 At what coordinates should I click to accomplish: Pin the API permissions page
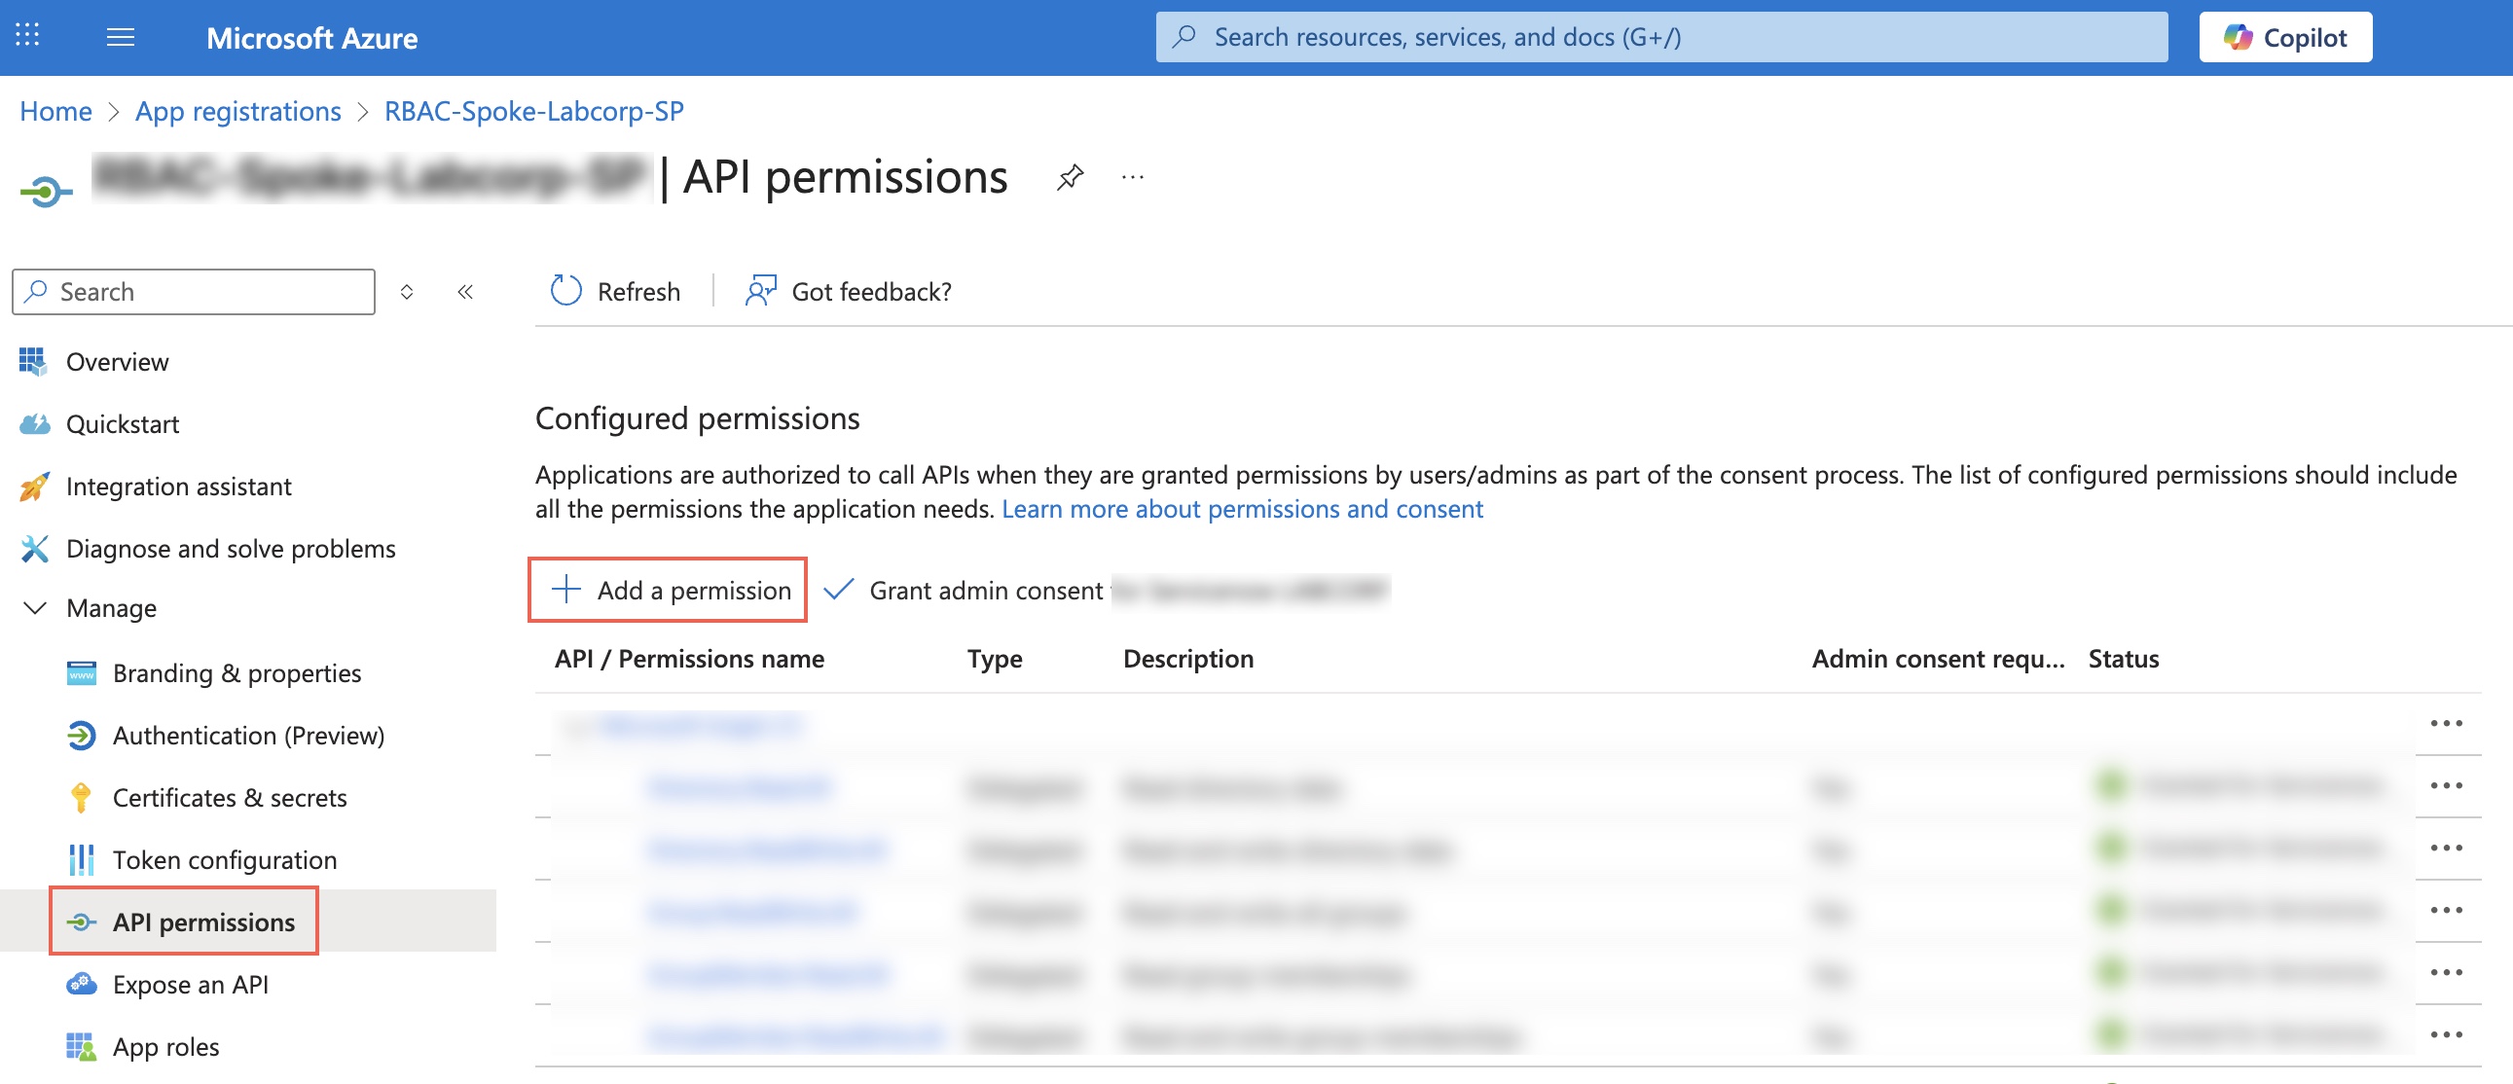coord(1071,177)
